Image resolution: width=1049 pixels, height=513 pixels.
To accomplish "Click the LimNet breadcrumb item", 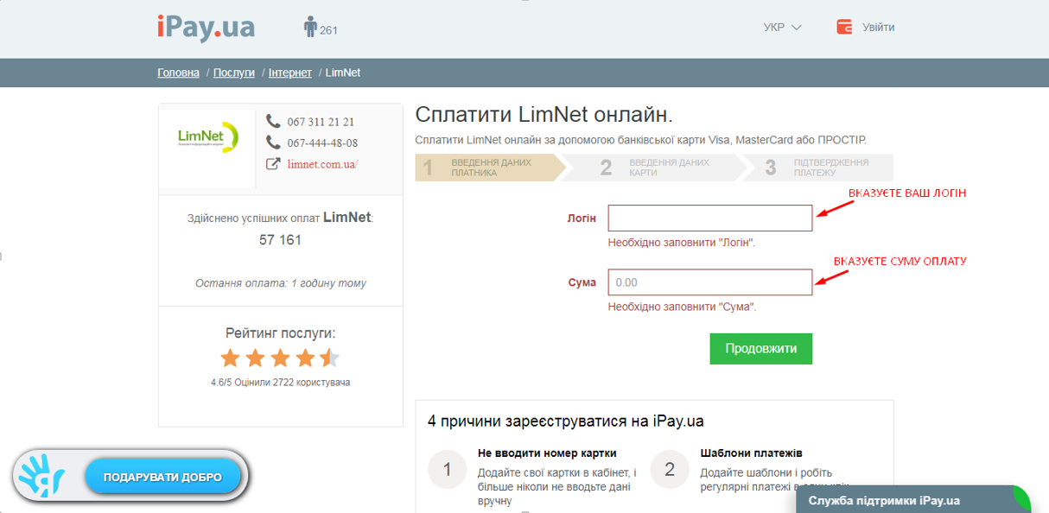I will (x=343, y=73).
